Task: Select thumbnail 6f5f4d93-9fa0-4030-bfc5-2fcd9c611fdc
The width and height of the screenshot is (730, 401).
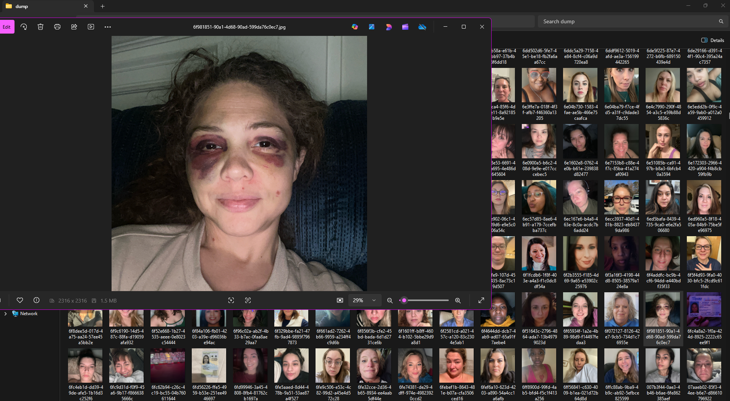Action: (704, 253)
